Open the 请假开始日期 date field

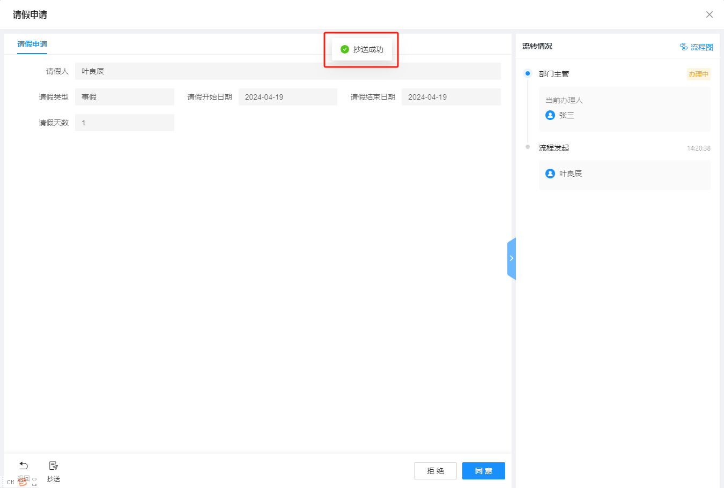tap(287, 97)
